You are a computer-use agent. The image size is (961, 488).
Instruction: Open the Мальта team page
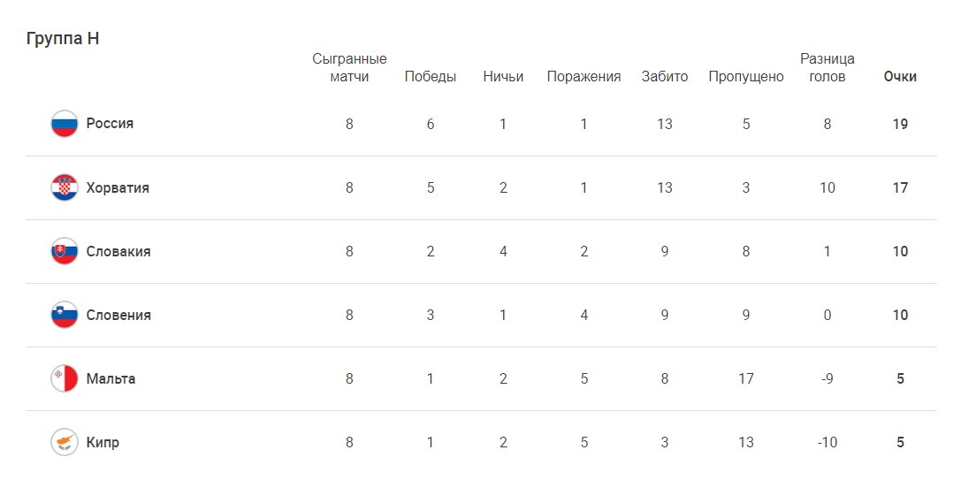coord(111,378)
